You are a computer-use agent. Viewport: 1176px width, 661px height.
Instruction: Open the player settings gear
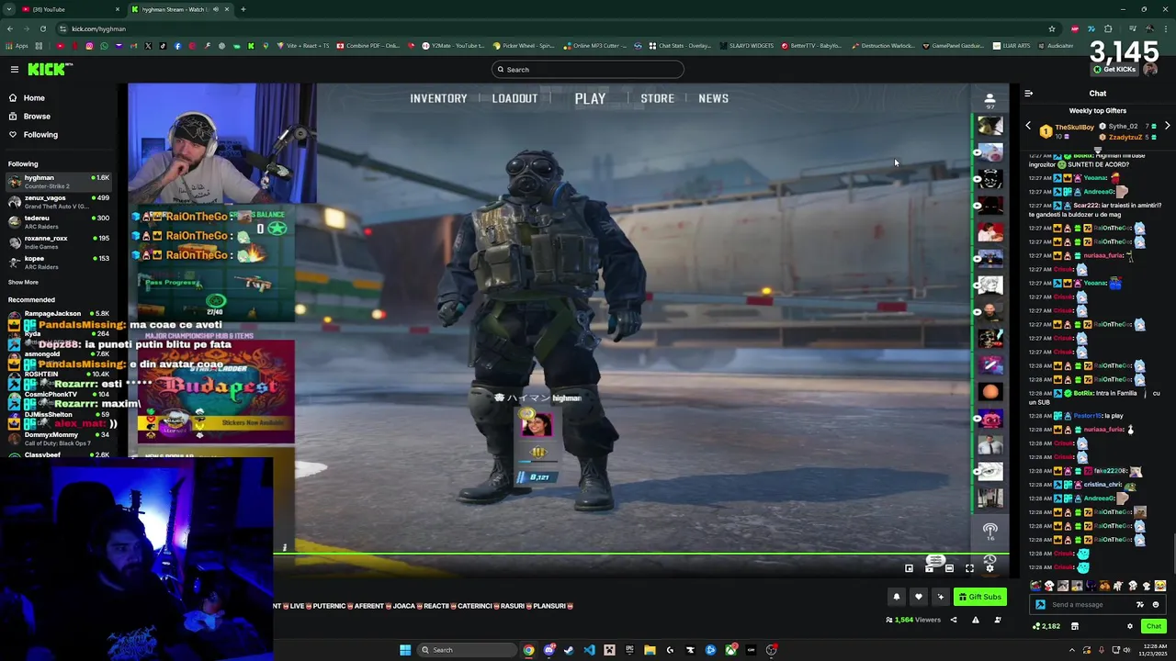pyautogui.click(x=989, y=568)
